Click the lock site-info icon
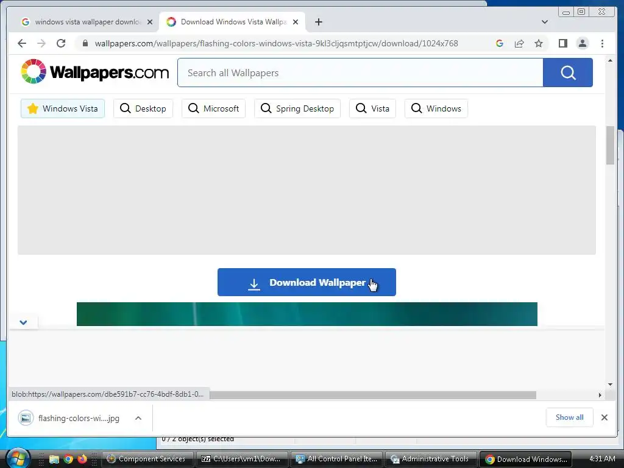 click(85, 43)
